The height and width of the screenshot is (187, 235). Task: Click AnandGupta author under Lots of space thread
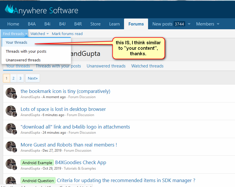[x=30, y=115]
